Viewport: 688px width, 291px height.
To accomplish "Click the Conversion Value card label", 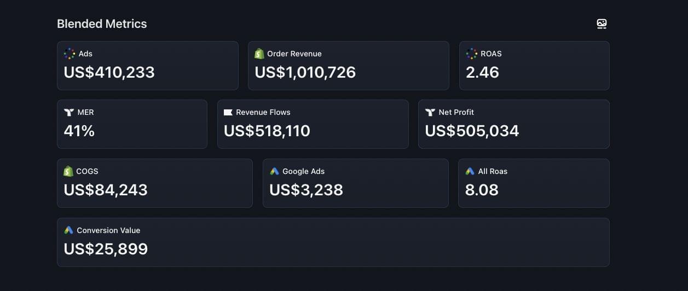I will 108,230.
